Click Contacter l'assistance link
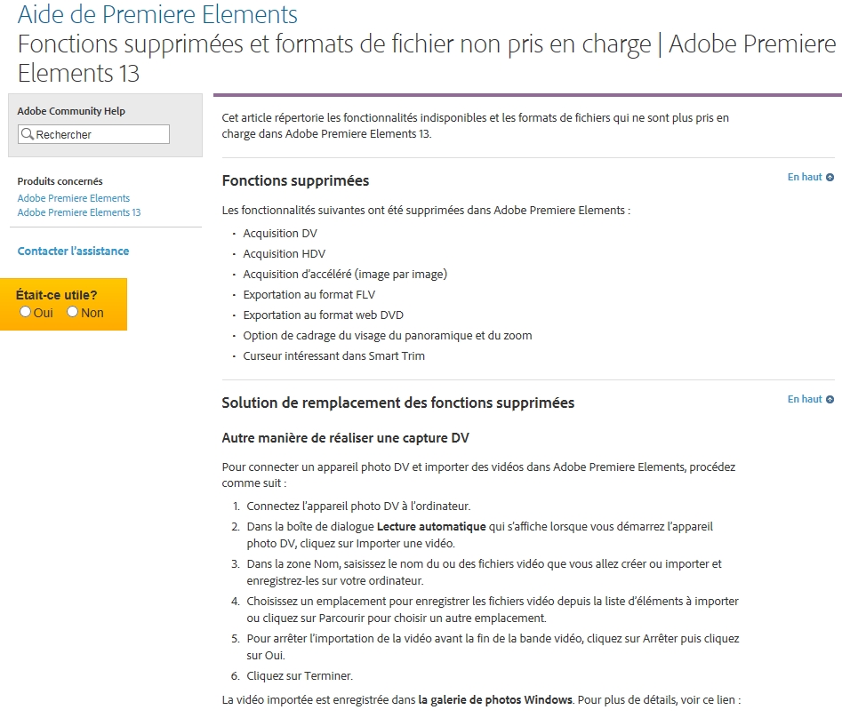Image resolution: width=842 pixels, height=718 pixels. pos(73,251)
